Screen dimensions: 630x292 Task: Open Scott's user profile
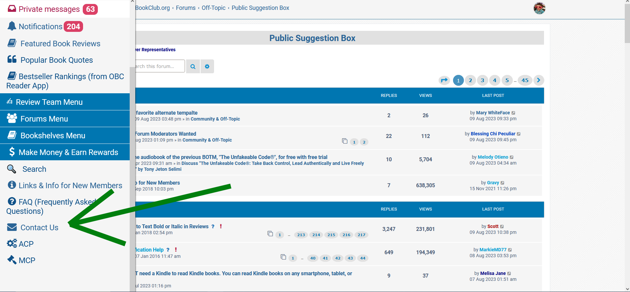(493, 226)
